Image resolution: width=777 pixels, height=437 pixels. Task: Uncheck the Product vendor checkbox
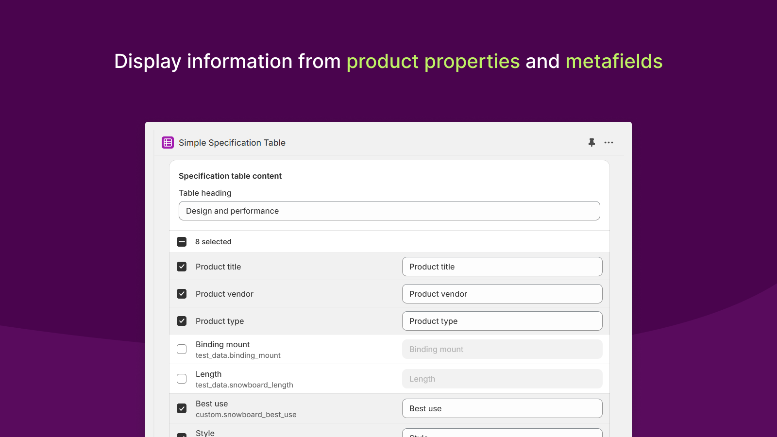(182, 294)
